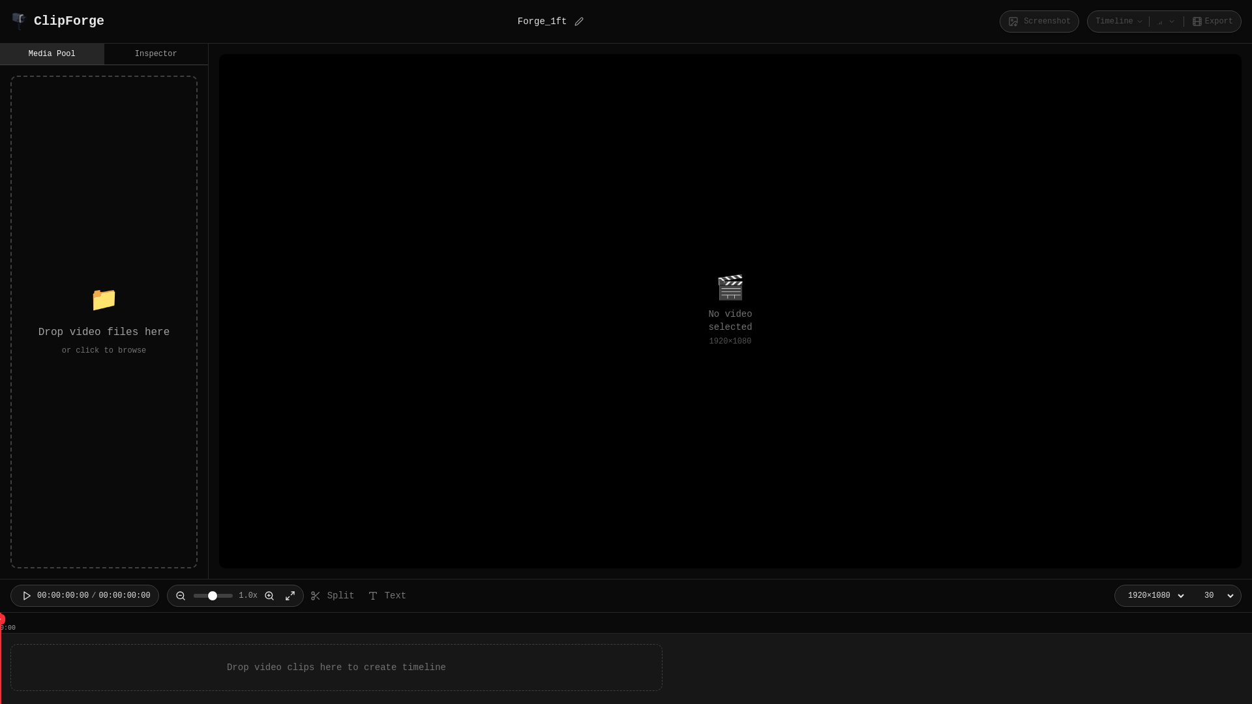Viewport: 1252px width, 704px height.
Task: Open the 30 frame rate dropdown
Action: pyautogui.click(x=1219, y=596)
